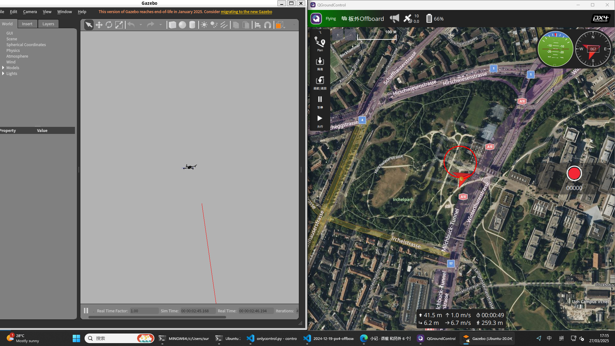This screenshot has width=615, height=346.
Task: Activate the translate mode tool in Gazebo
Action: click(99, 25)
